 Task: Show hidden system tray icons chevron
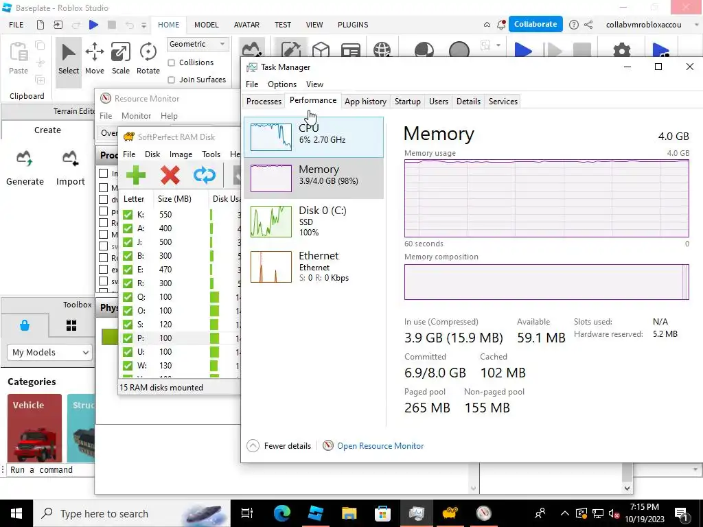tap(565, 513)
